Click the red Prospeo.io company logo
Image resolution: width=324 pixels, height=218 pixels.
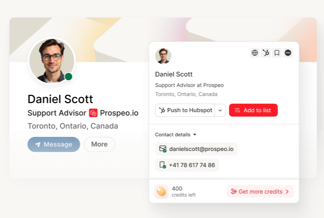pyautogui.click(x=93, y=113)
